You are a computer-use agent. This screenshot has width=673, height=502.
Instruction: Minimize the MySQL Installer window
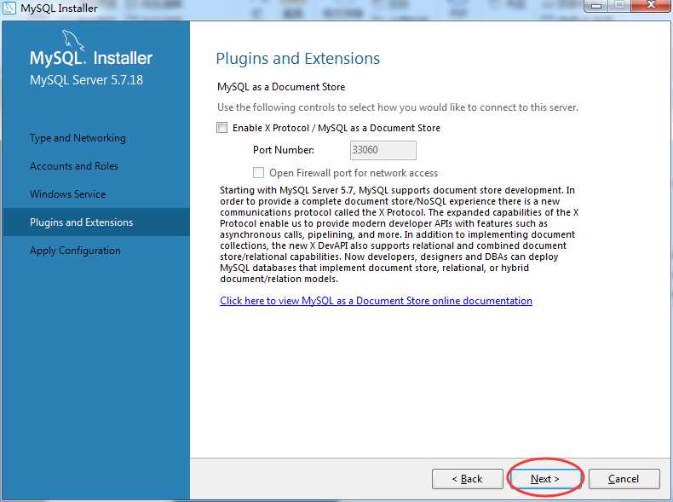597,6
